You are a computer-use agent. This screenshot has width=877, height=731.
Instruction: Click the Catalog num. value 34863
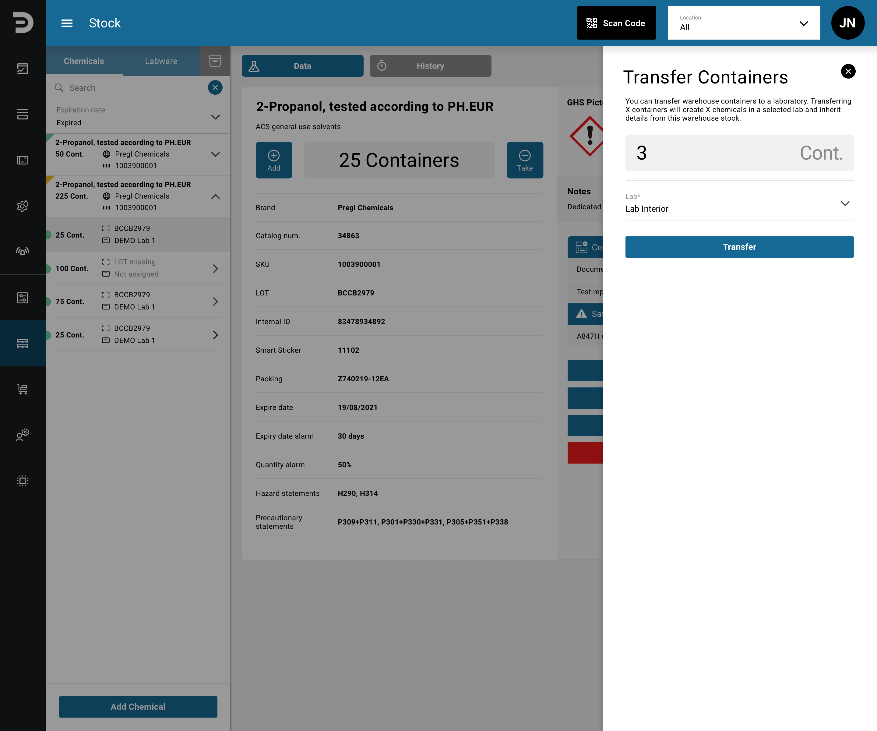pos(348,235)
